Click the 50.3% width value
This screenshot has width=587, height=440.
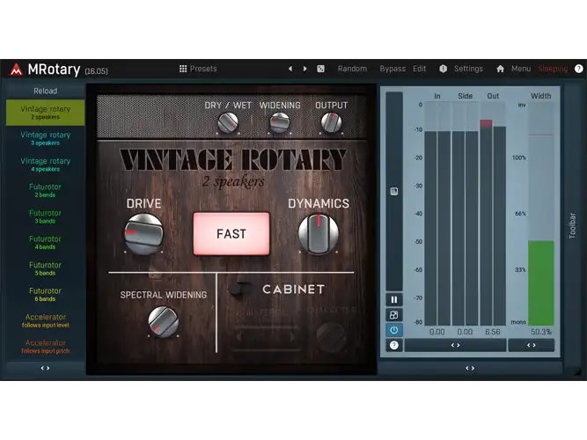[x=541, y=332]
